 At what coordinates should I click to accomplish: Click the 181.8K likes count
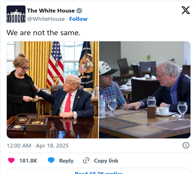pos(28,161)
